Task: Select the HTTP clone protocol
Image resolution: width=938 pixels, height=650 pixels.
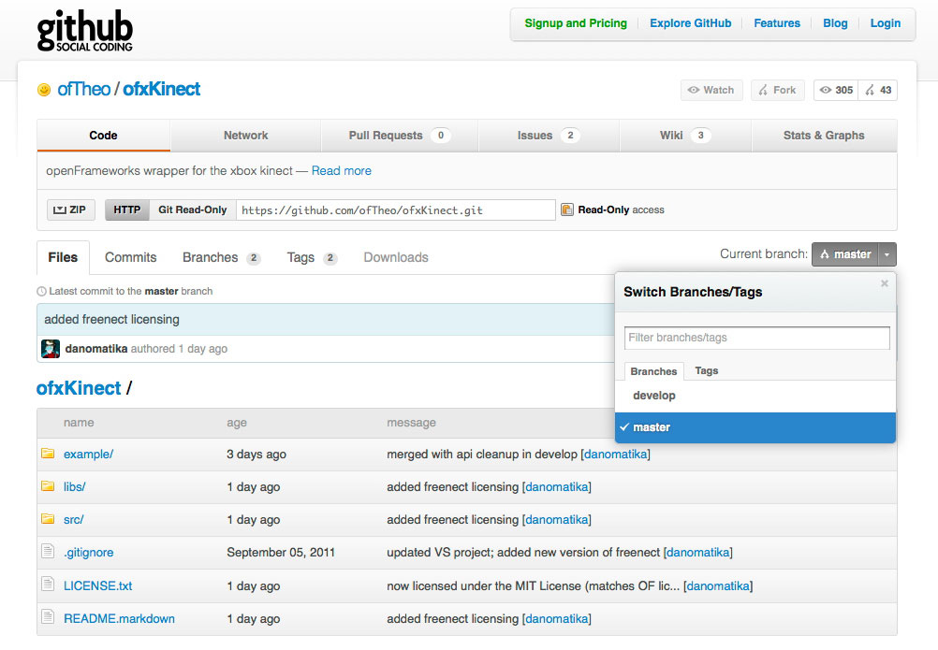Action: pos(126,209)
